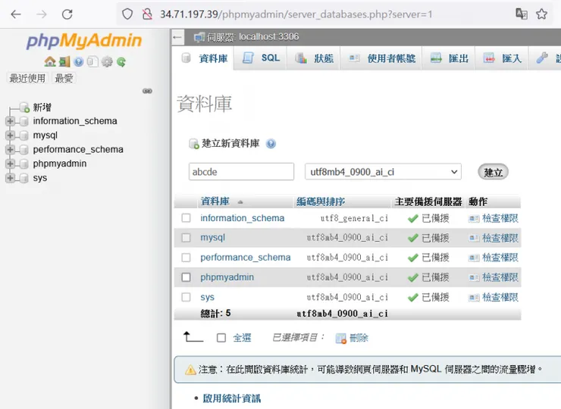Tick the mysql row checkbox
The image size is (561, 409).
pos(186,237)
